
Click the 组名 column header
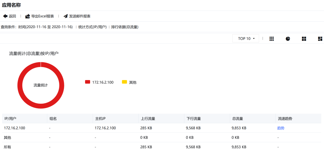coord(53,119)
